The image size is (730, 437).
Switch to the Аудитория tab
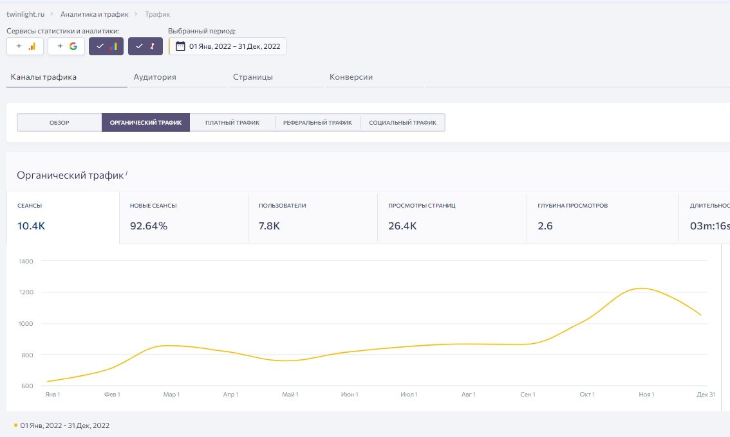tap(178, 77)
